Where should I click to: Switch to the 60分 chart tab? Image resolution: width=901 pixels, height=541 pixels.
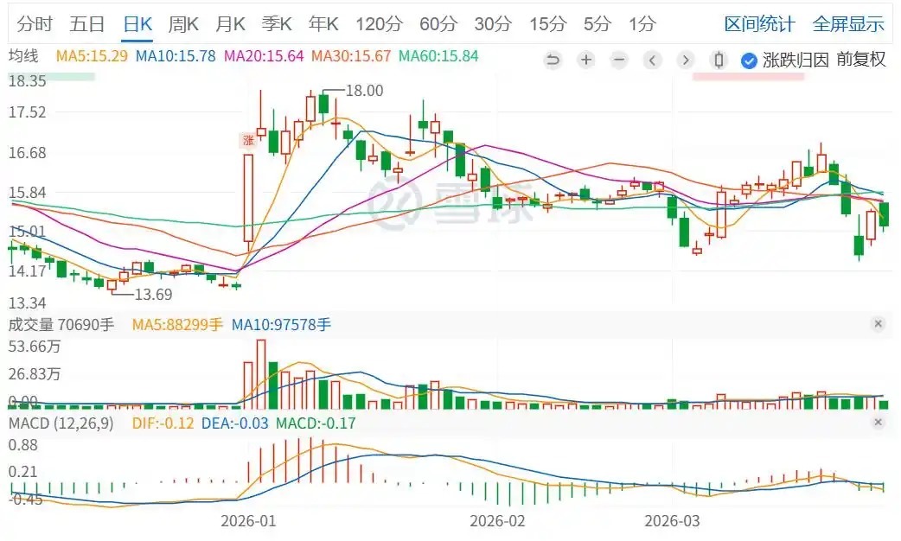(440, 23)
